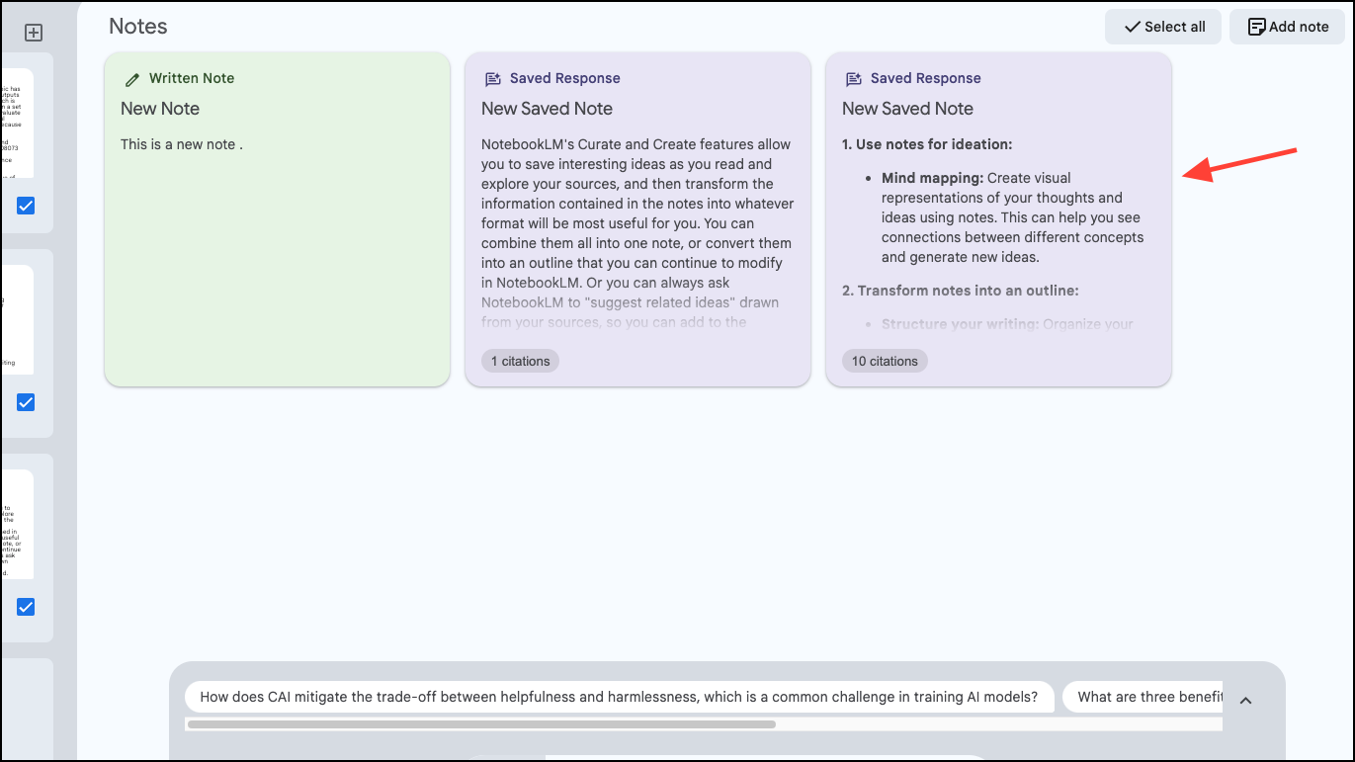The width and height of the screenshot is (1355, 762).
Task: Collapse the suggested questions with the chevron
Action: [1245, 700]
